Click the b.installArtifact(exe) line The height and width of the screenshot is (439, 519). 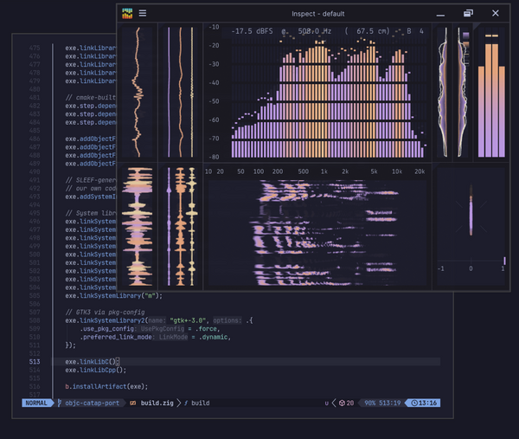tap(106, 386)
